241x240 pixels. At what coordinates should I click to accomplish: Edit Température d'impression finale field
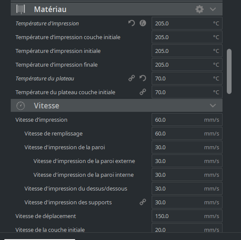[187, 65]
